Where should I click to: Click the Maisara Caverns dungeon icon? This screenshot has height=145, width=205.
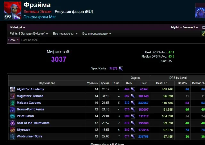[12, 103]
